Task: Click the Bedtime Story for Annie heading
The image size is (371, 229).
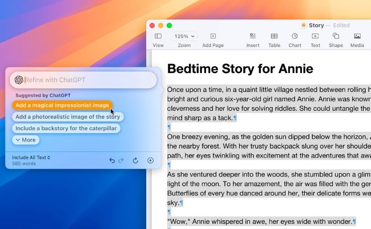Action: (x=240, y=69)
